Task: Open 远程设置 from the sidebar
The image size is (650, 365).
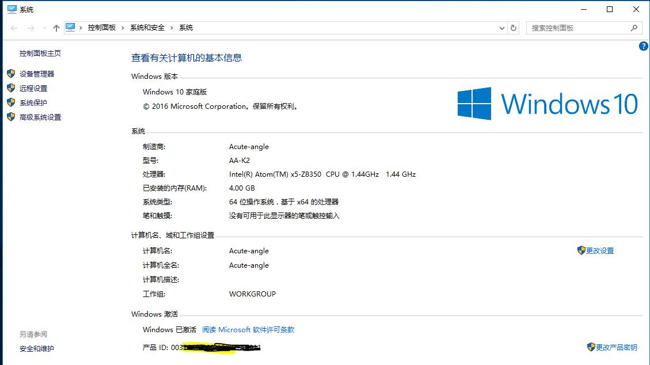Action: [x=33, y=88]
